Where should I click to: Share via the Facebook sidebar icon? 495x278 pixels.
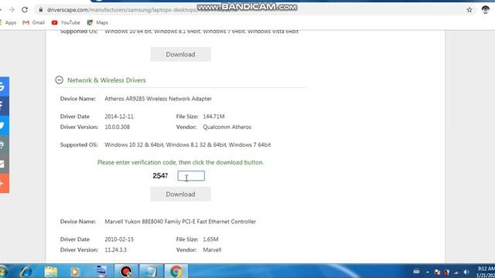tap(4, 106)
